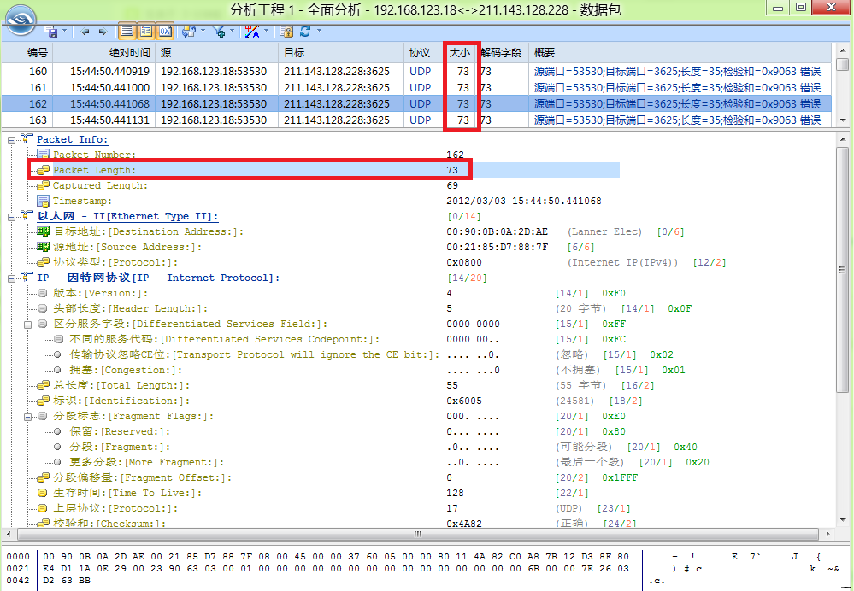Viewport: 854px width, 591px height.
Task: Sort by the 协议 column header
Action: (x=420, y=53)
